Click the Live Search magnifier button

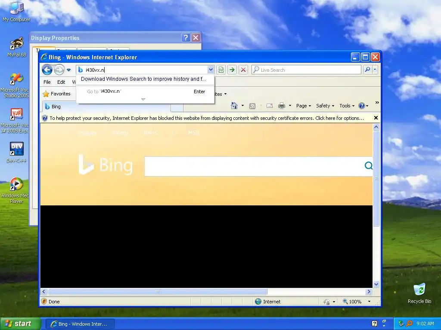367,70
